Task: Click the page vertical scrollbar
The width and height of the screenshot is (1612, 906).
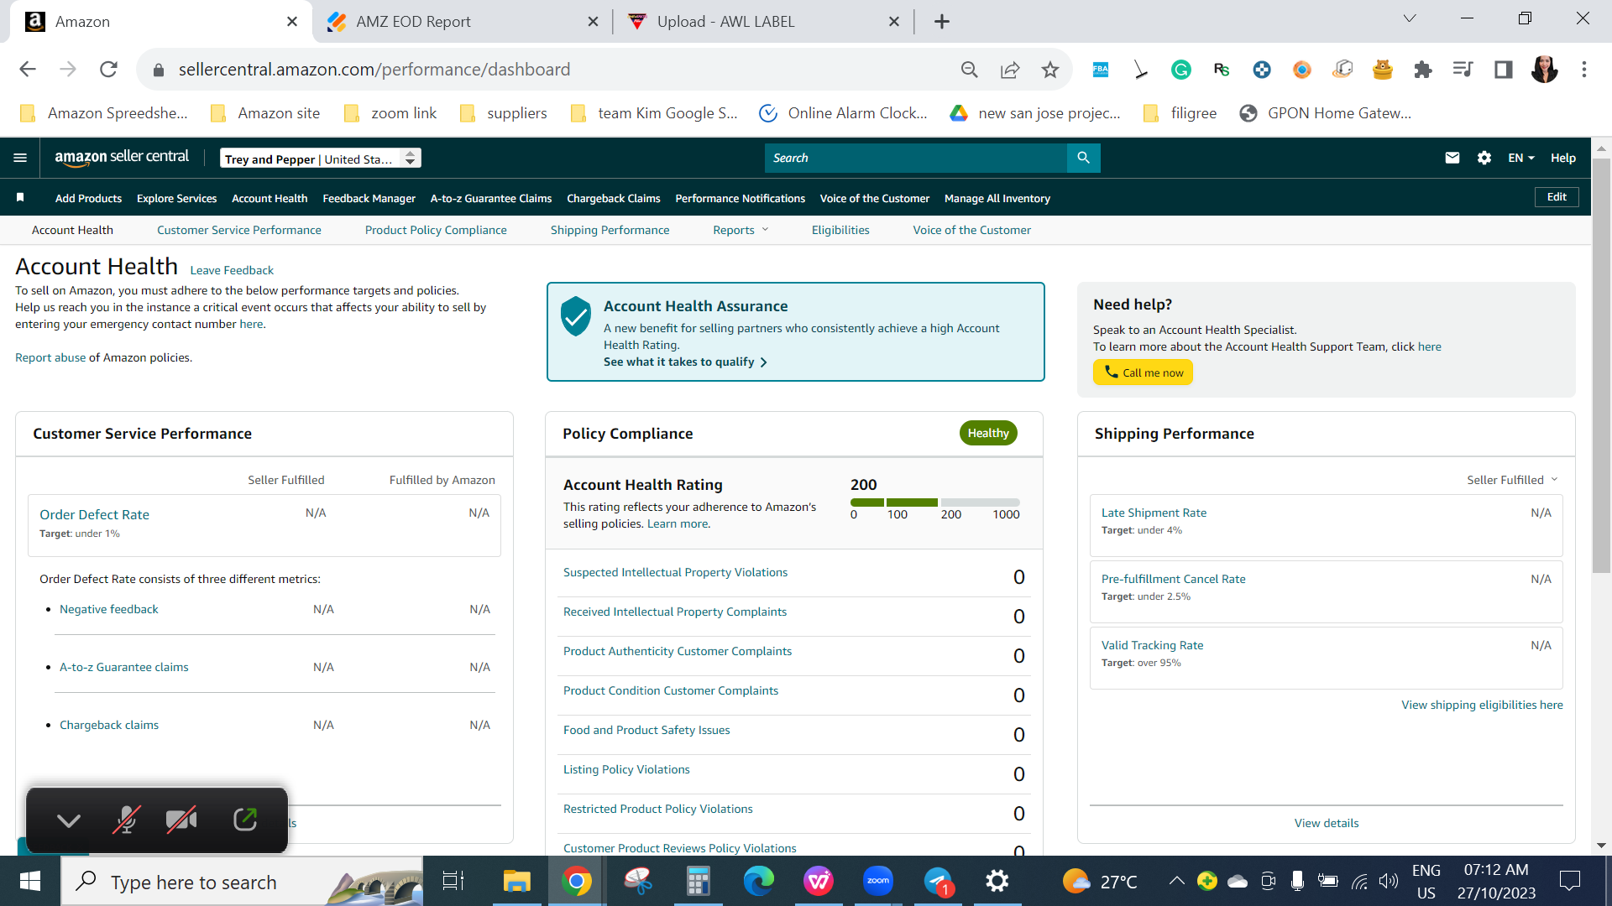Action: pyautogui.click(x=1601, y=366)
